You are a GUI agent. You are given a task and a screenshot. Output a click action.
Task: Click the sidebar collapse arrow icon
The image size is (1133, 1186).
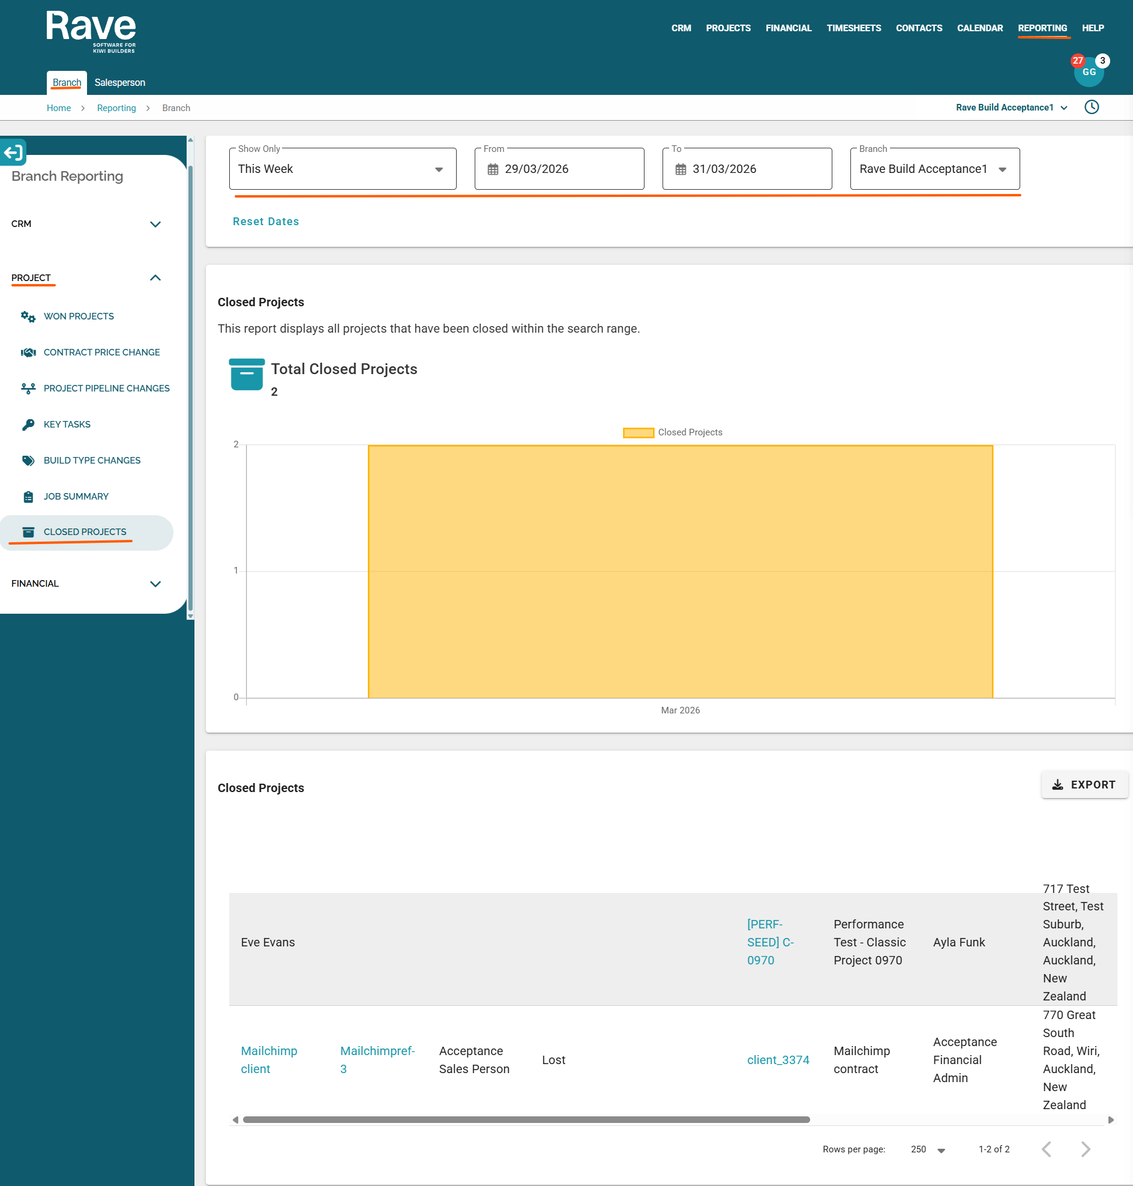point(13,153)
